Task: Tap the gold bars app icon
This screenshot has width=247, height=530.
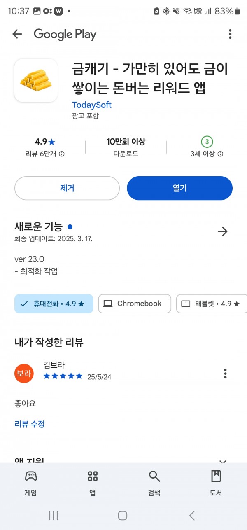Action: (x=36, y=80)
